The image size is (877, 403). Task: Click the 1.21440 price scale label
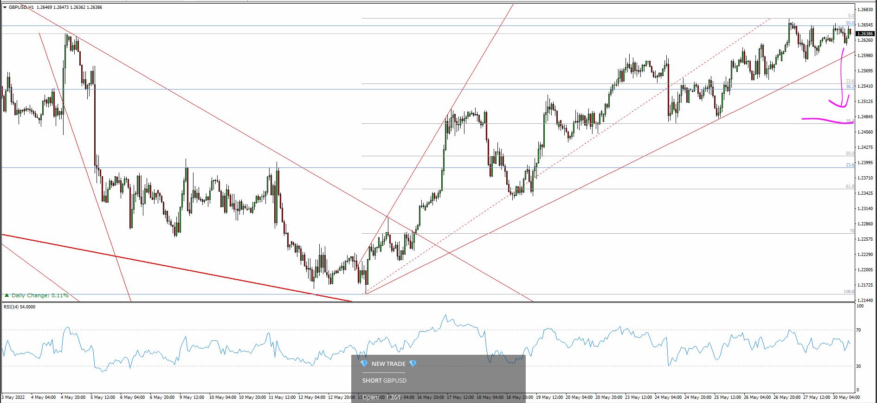pyautogui.click(x=866, y=301)
